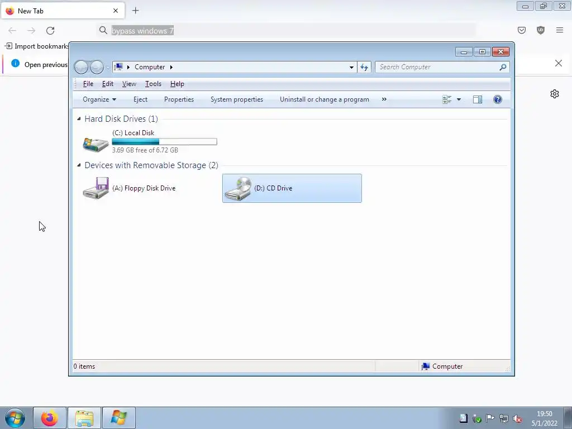Image resolution: width=572 pixels, height=429 pixels.
Task: Select the (A:) Floppy Disk Drive icon
Action: pyautogui.click(x=96, y=188)
